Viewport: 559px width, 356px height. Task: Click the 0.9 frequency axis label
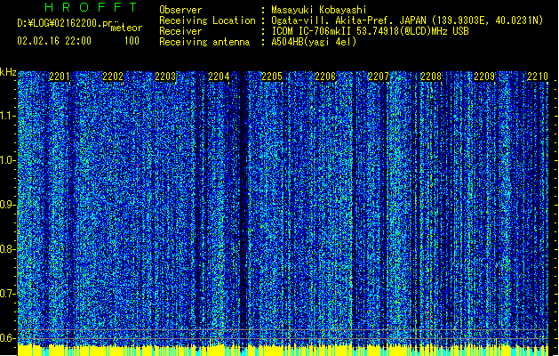(6, 205)
